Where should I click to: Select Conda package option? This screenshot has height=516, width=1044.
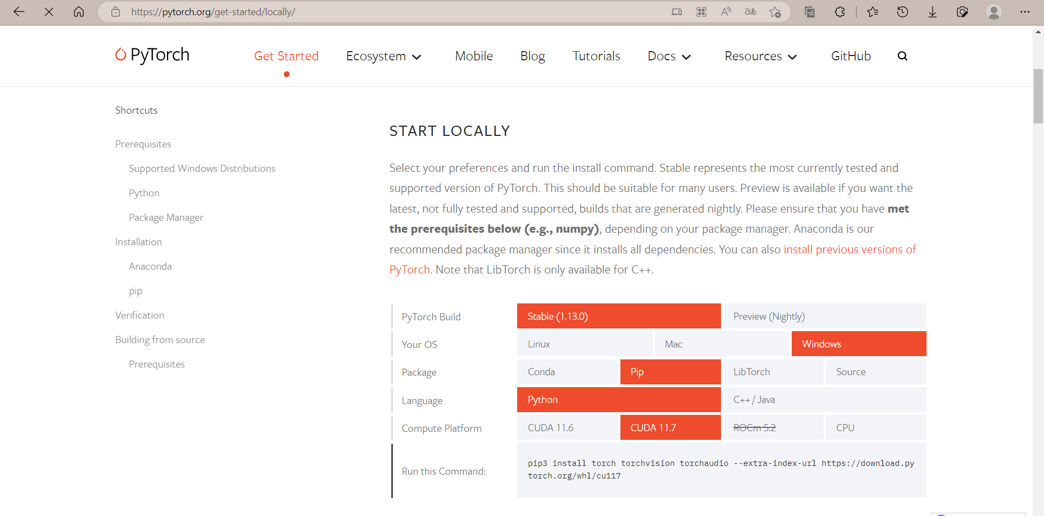point(568,372)
